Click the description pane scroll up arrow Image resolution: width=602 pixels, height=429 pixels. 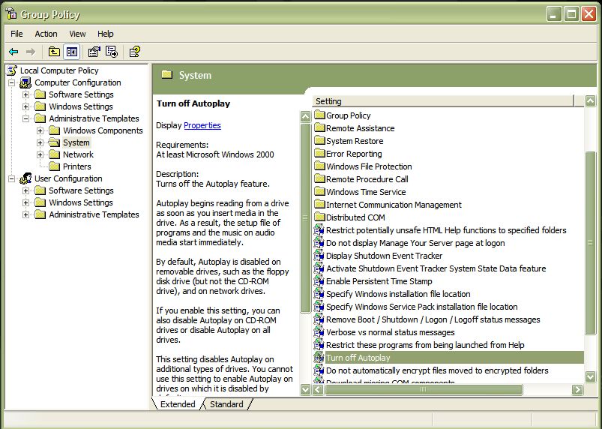point(306,116)
